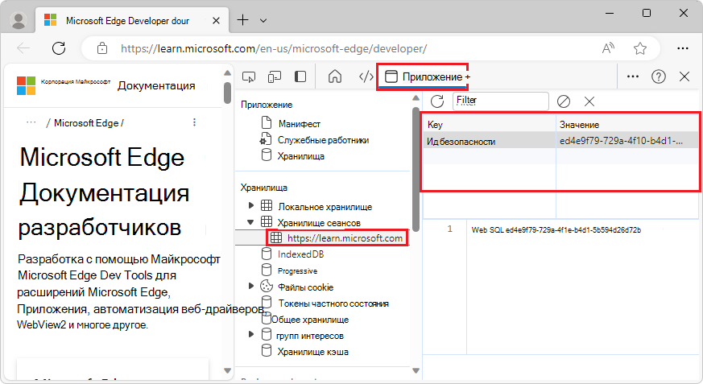
Task: Open the DevTools Welcome home tab
Action: click(x=334, y=76)
